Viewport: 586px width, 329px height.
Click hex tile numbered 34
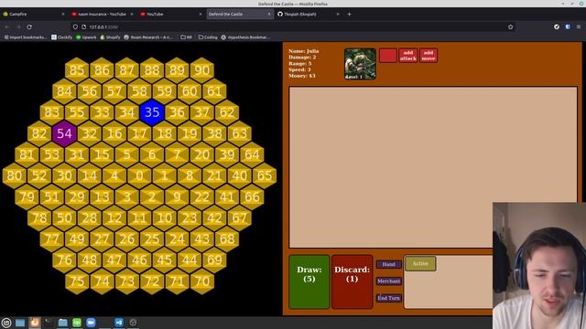click(126, 112)
